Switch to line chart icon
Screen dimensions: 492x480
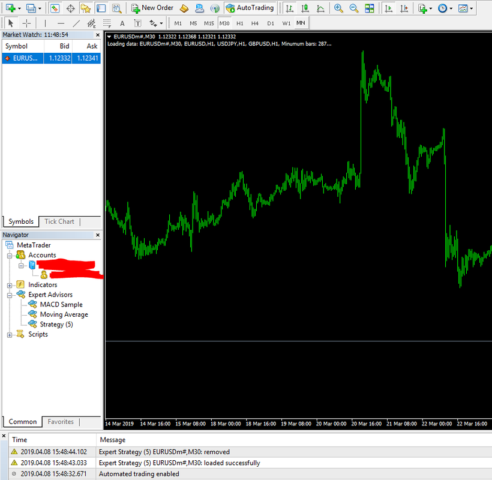coord(320,8)
